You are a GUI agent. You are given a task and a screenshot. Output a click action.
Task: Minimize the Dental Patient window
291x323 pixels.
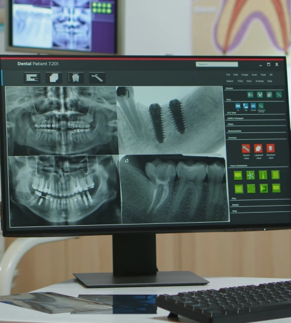click(260, 65)
